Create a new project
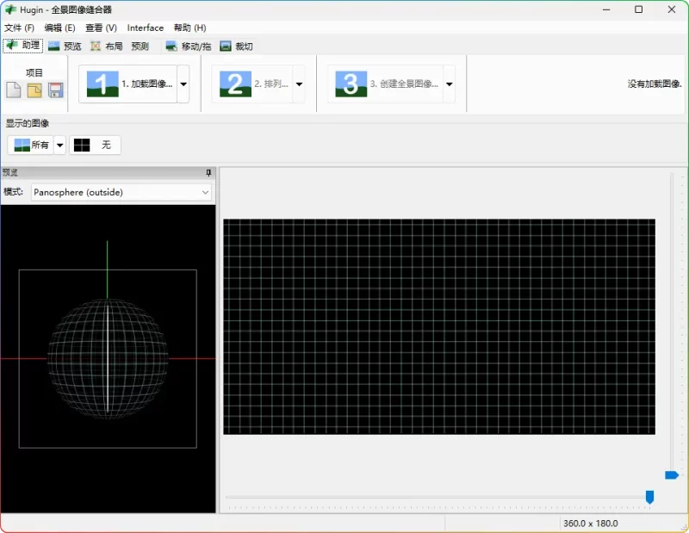689x533 pixels. (x=14, y=89)
